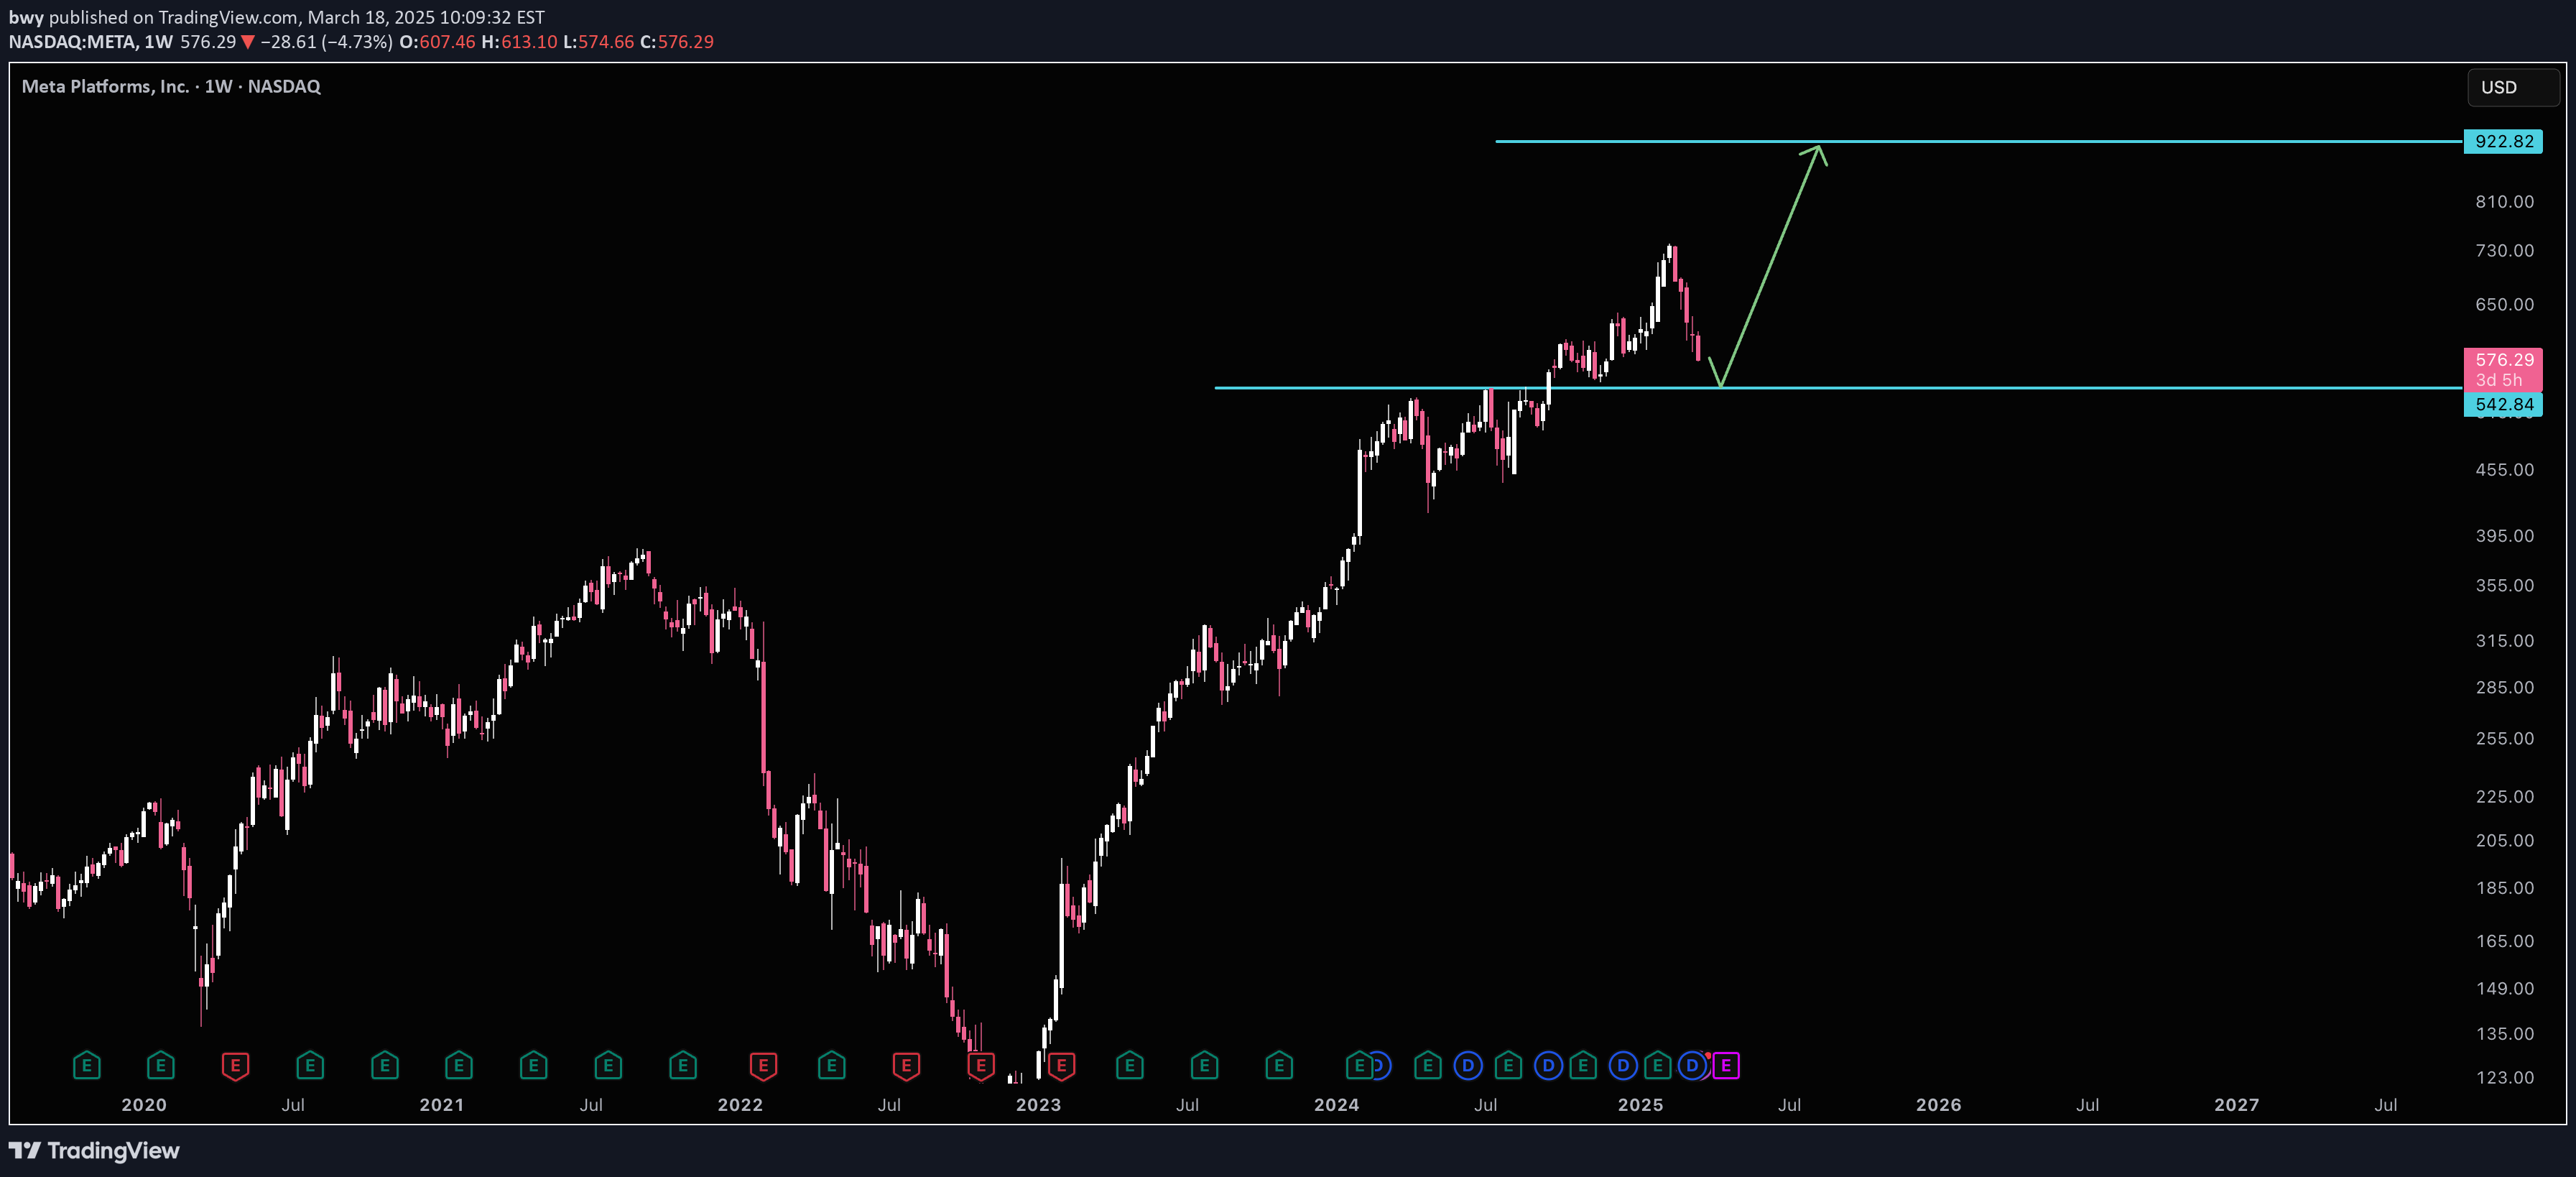Click the price change −28.61 (−4.73%)
Image resolution: width=2576 pixels, height=1177 pixels.
click(326, 42)
